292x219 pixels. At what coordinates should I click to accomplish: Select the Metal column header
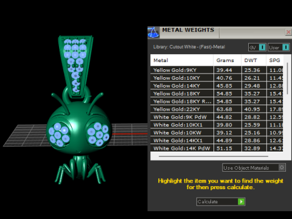point(182,60)
